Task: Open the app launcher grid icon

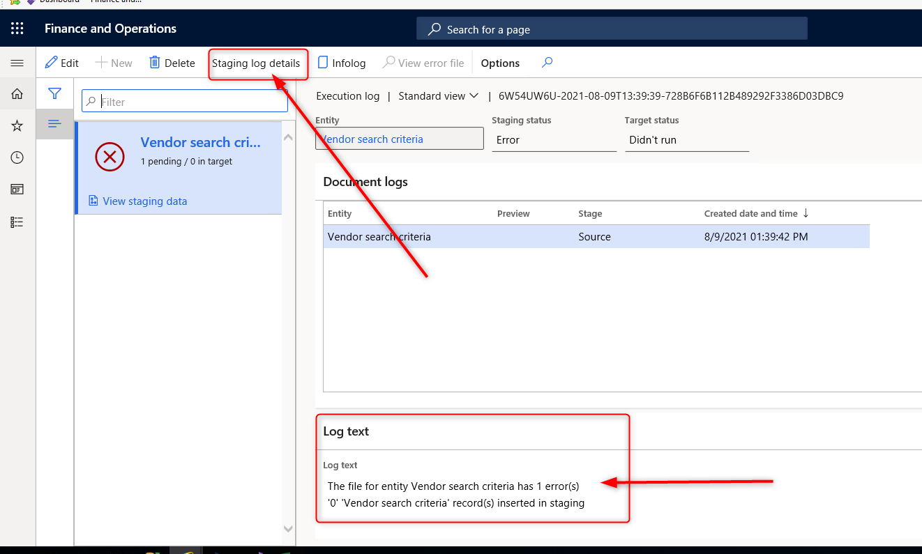Action: [x=17, y=29]
